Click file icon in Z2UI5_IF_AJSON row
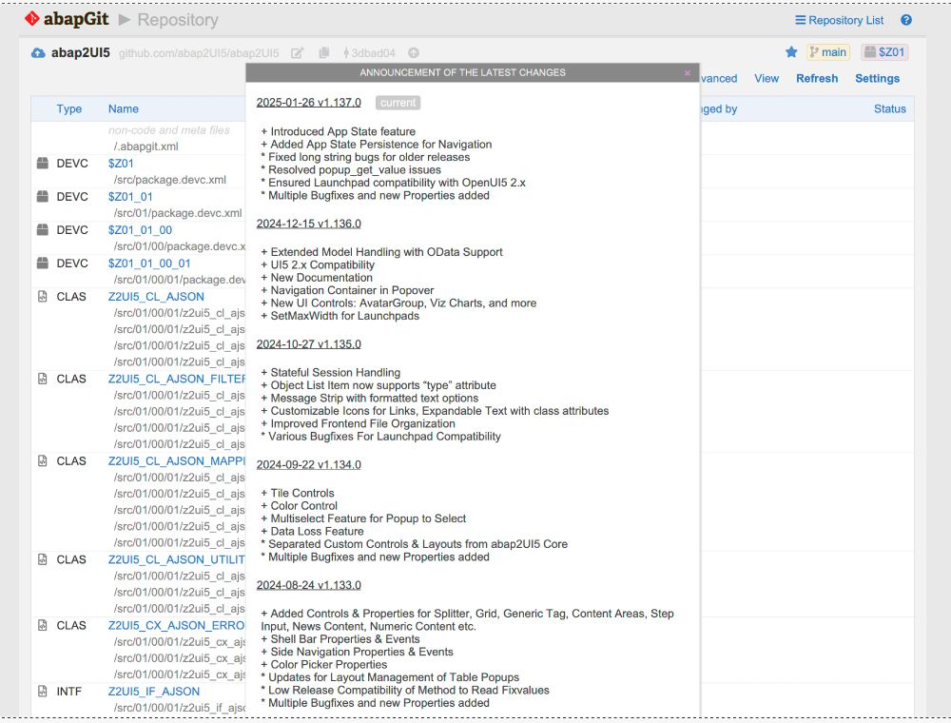The width and height of the screenshot is (951, 723). tap(43, 691)
